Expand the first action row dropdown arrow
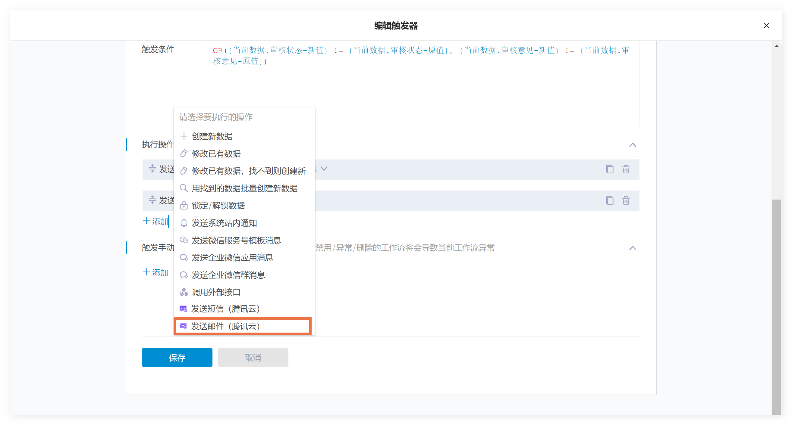Image resolution: width=792 pixels, height=425 pixels. (324, 169)
